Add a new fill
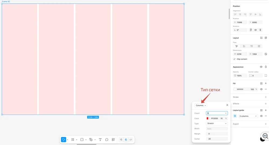Image resolution: width=269 pixels, height=145 pixels. pos(266,83)
